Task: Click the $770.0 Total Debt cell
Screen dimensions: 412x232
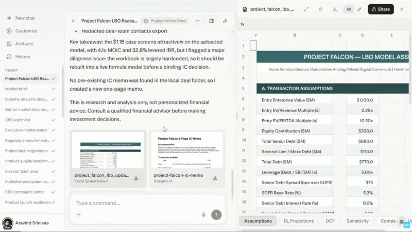Action: (362, 162)
